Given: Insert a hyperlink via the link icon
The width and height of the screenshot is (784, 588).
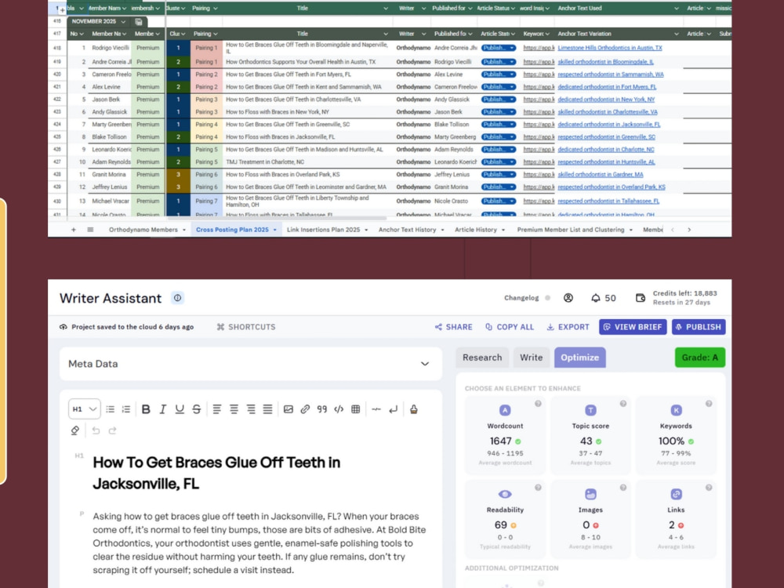Looking at the screenshot, I should pos(305,409).
